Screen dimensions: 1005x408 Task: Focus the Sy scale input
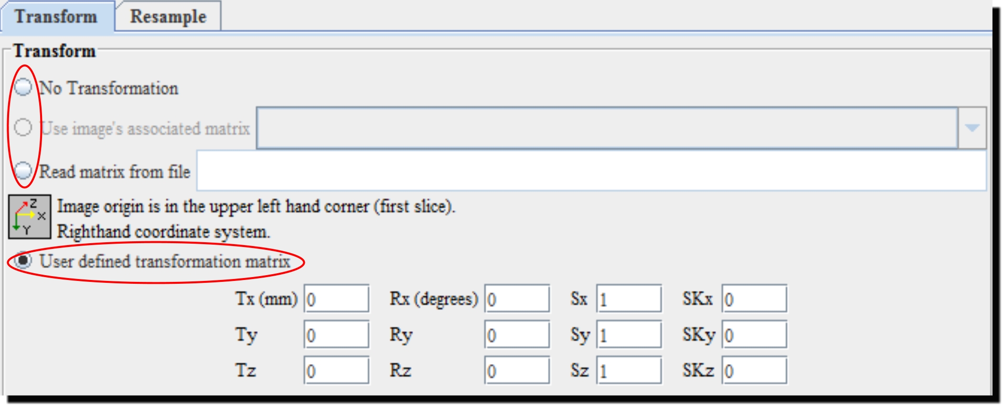tap(629, 335)
